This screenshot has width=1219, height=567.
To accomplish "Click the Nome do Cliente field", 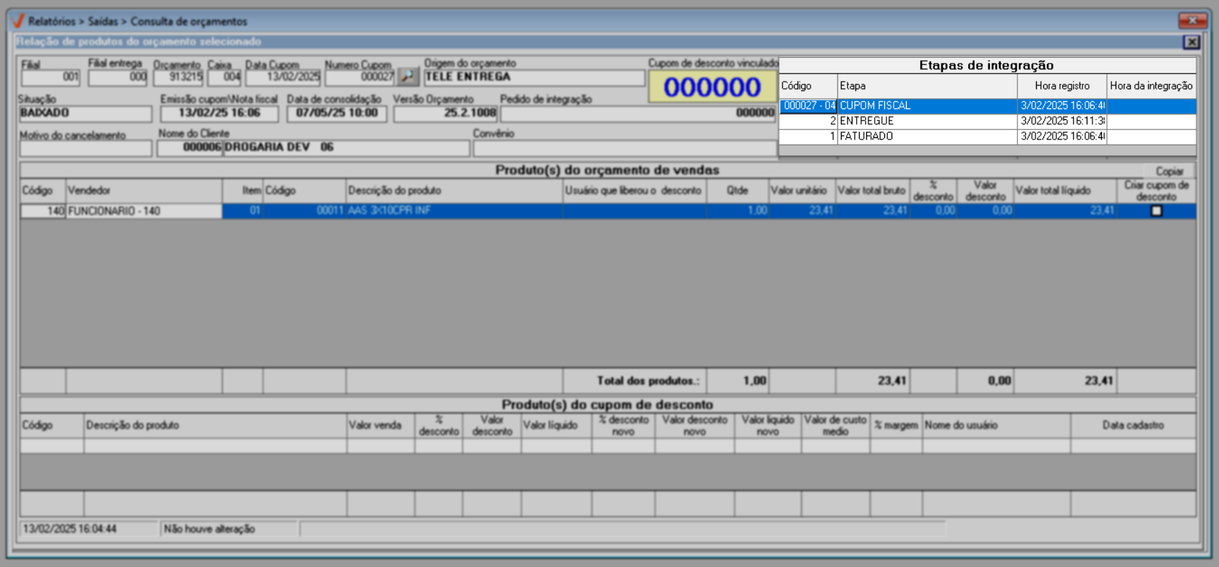I will (x=346, y=147).
